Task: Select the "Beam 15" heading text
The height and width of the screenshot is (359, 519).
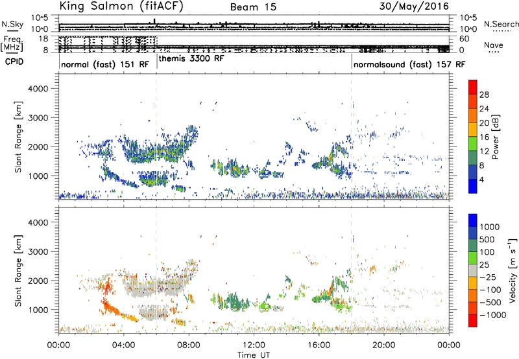Action: pyautogui.click(x=253, y=7)
